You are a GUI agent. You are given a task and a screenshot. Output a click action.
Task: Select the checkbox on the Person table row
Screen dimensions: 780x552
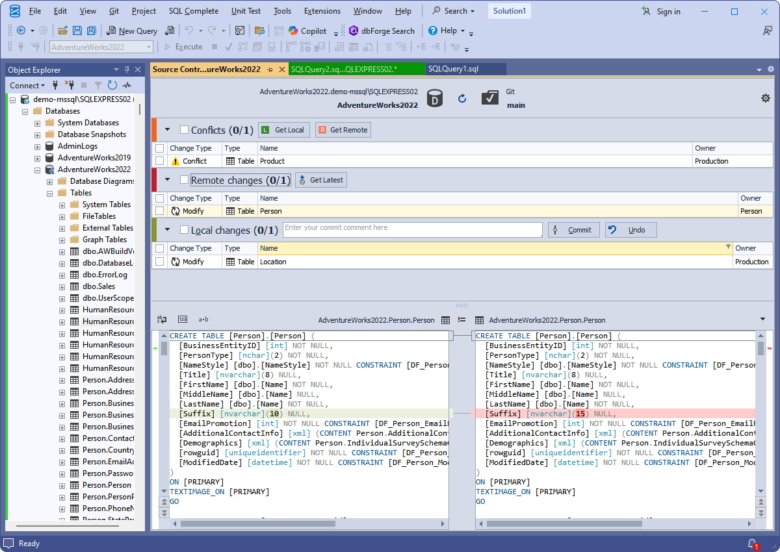tap(160, 211)
